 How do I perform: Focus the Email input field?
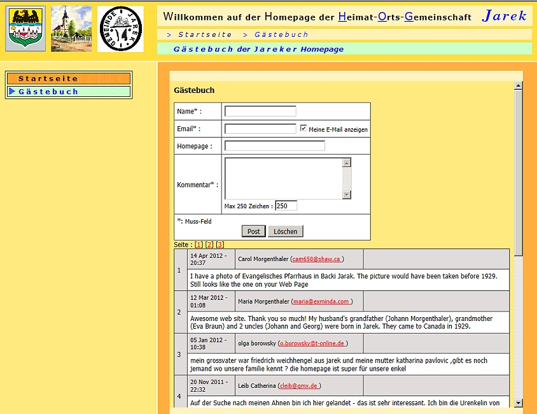pos(260,129)
